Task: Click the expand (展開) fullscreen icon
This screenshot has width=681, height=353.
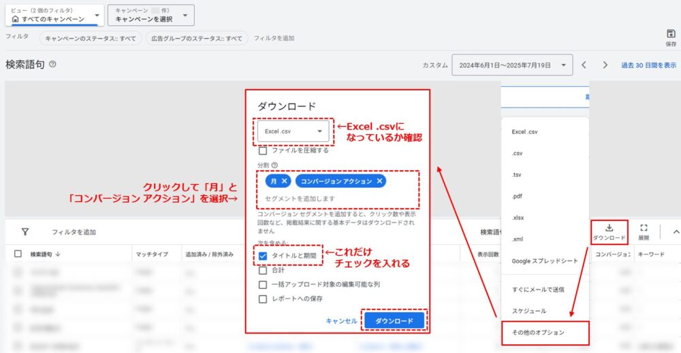Action: tap(643, 229)
